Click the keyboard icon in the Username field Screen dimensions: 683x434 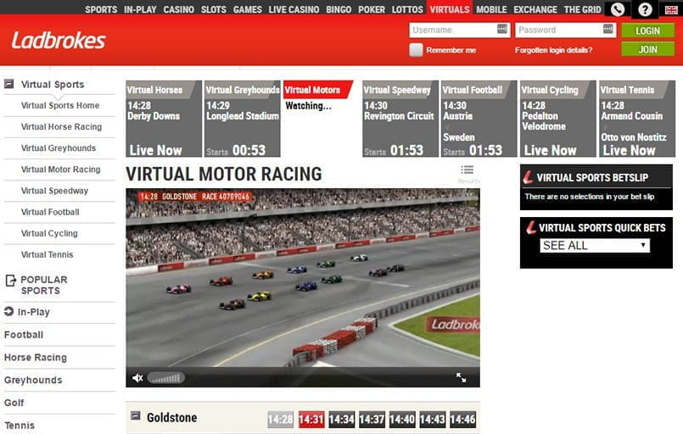pos(502,29)
